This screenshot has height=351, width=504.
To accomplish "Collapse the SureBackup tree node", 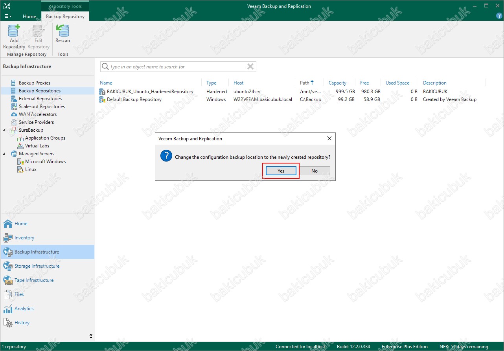I will 4,130.
